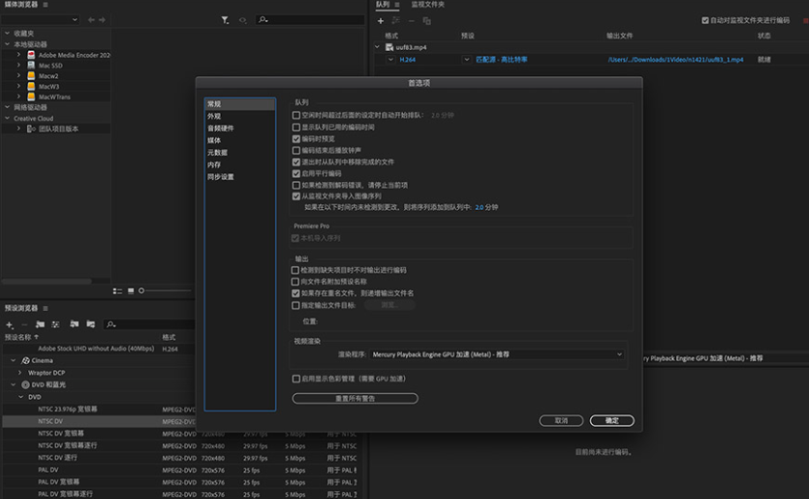Enable 检测到缺失项目时不对输出进行编码 checkbox
The image size is (809, 499).
click(295, 270)
